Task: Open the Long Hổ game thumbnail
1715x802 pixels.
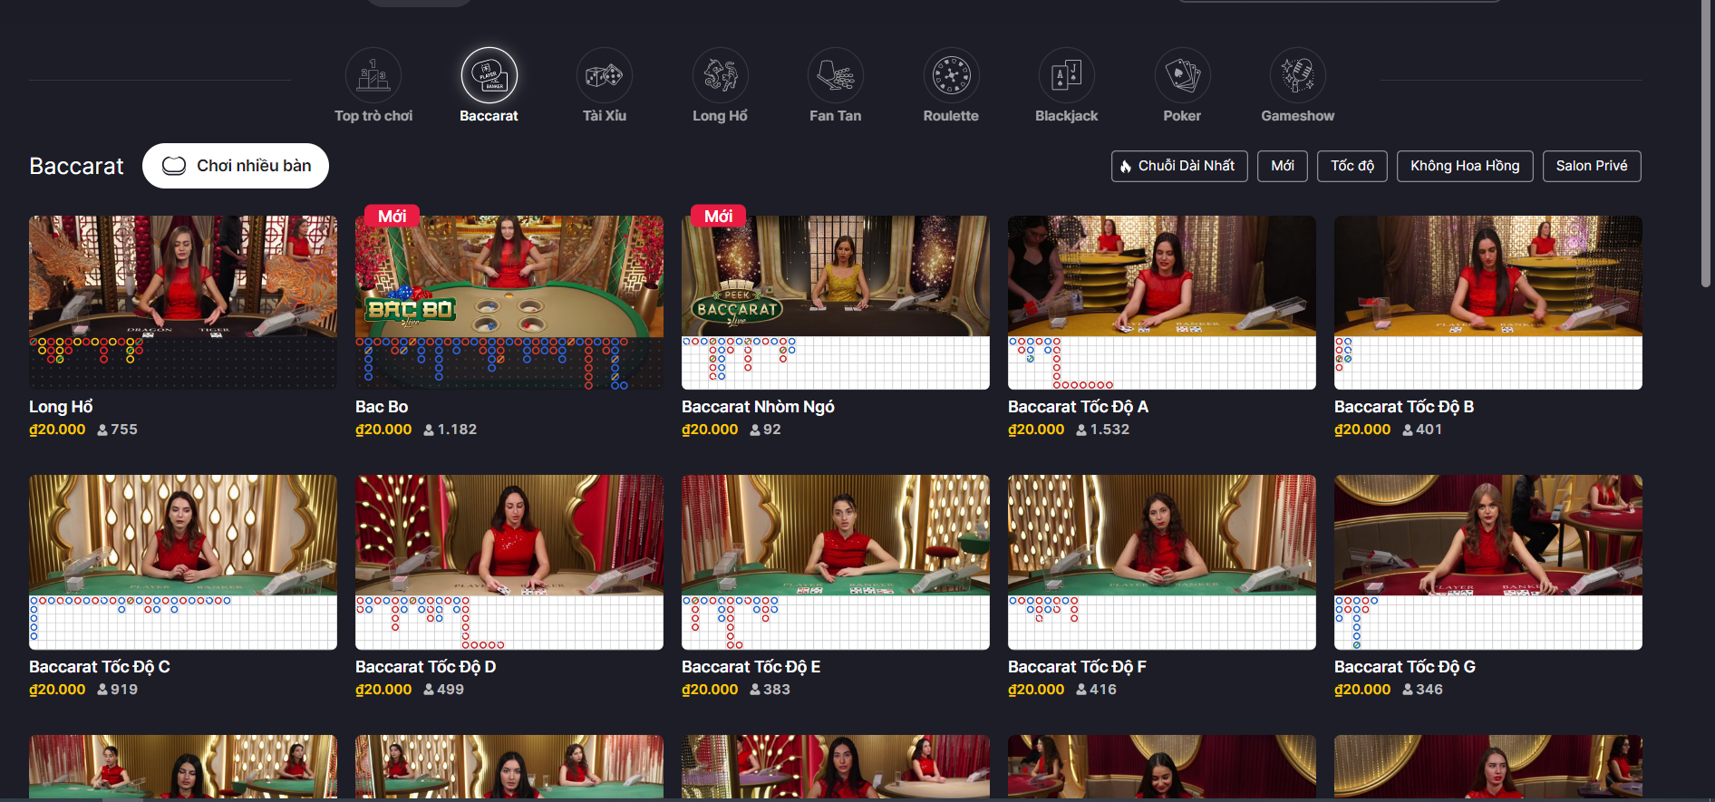Action: 183,303
